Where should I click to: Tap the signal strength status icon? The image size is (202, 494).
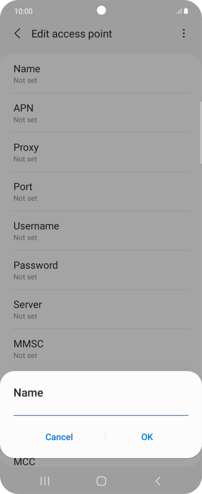(x=179, y=11)
